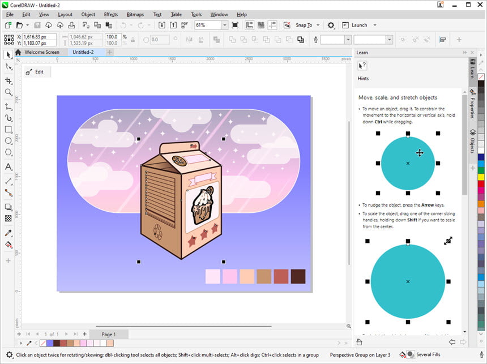Select the Transparency checkerboard tool
The image size is (487, 364).
coord(8,219)
